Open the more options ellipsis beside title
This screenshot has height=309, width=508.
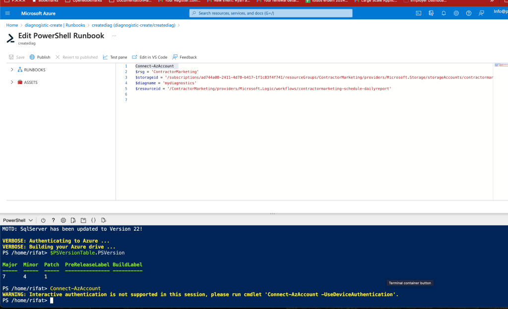pyautogui.click(x=114, y=36)
